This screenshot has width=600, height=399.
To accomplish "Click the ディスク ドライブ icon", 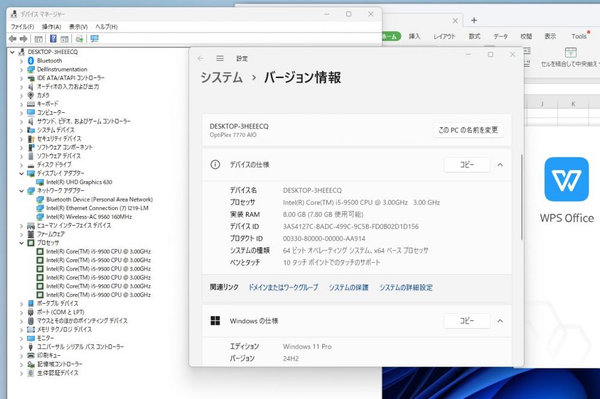I will pos(31,165).
